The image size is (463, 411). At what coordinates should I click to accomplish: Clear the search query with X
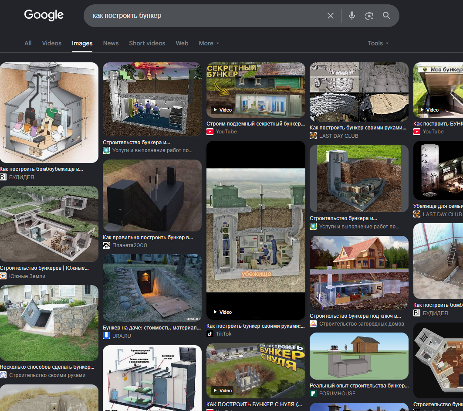(x=331, y=16)
